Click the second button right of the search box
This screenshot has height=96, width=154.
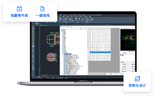point(85,28)
